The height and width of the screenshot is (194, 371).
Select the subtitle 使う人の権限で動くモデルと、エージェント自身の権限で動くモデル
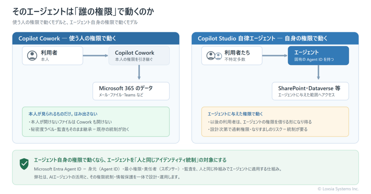[75, 22]
